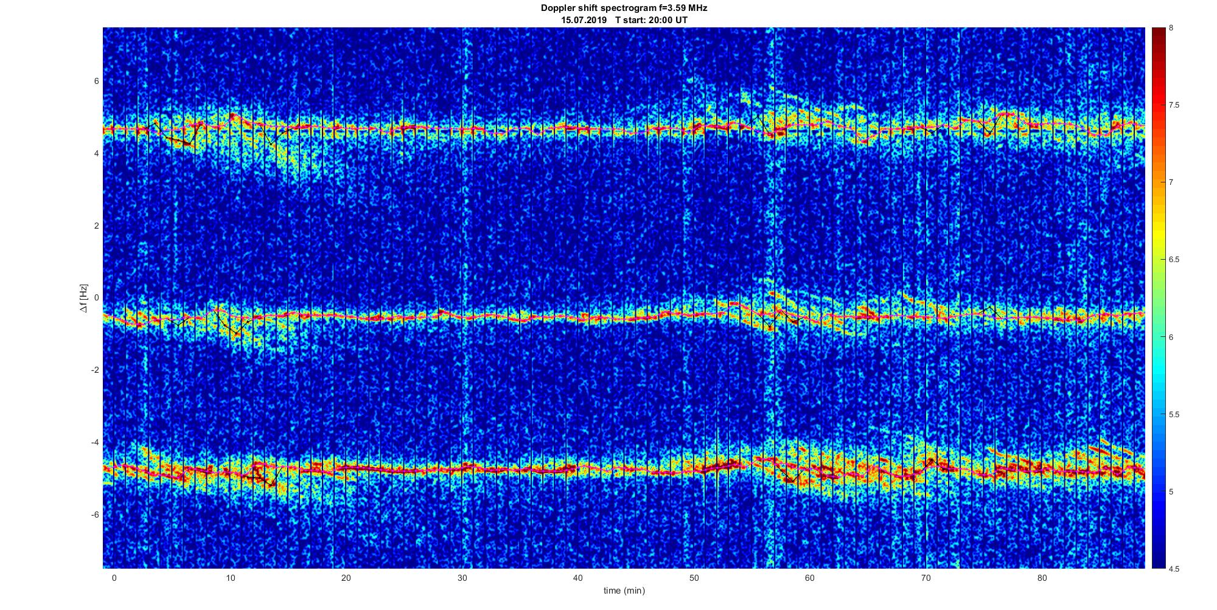Click the colorbar tick label '8'
This screenshot has width=1217, height=610.
click(x=1171, y=28)
